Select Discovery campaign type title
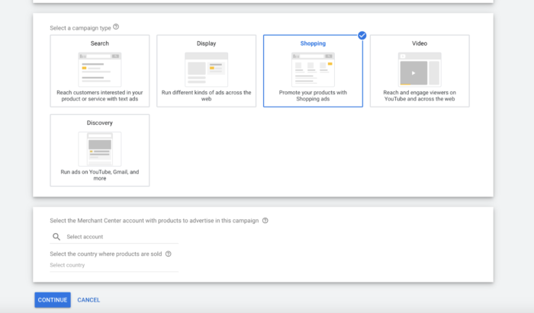This screenshot has width=534, height=313. 99,123
